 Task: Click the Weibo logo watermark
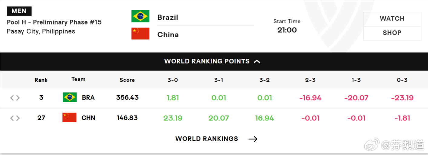(x=372, y=145)
